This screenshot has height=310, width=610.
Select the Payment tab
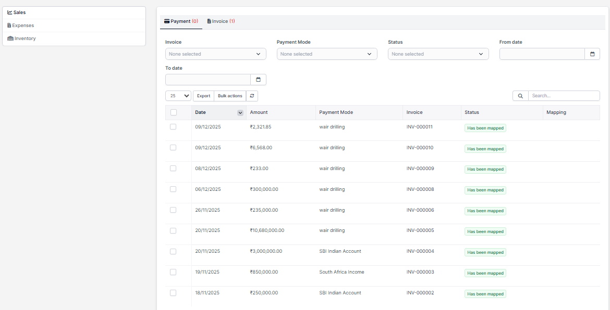point(181,21)
